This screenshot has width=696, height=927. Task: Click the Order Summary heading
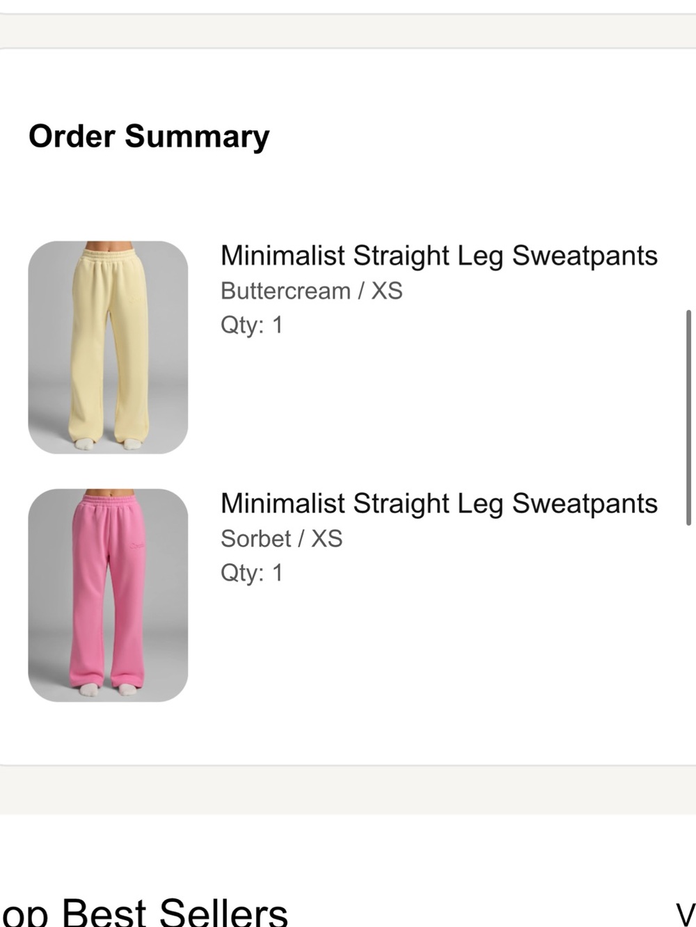coord(149,136)
